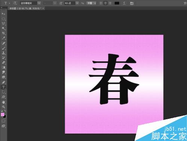Select the Sponge/Dodge tool
This screenshot has height=141, width=187.
coord(3,77)
